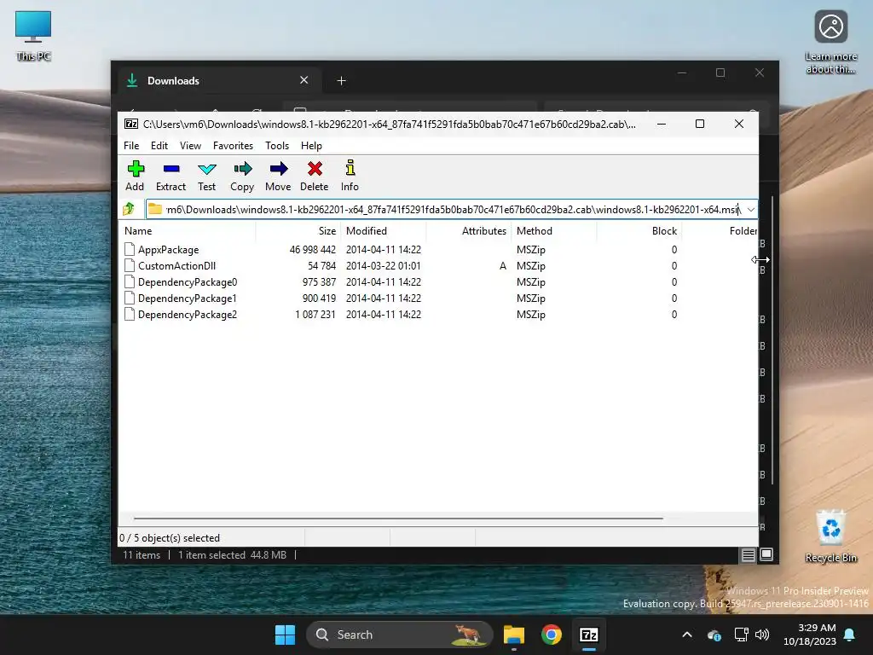This screenshot has height=655, width=873.
Task: Open network settings in tray
Action: tap(741, 635)
